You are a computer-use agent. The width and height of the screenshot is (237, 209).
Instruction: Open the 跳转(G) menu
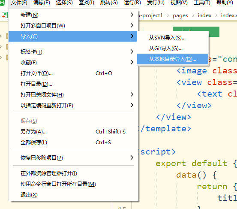click(109, 3)
